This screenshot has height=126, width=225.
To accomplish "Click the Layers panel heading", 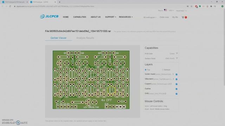I will (x=148, y=64).
